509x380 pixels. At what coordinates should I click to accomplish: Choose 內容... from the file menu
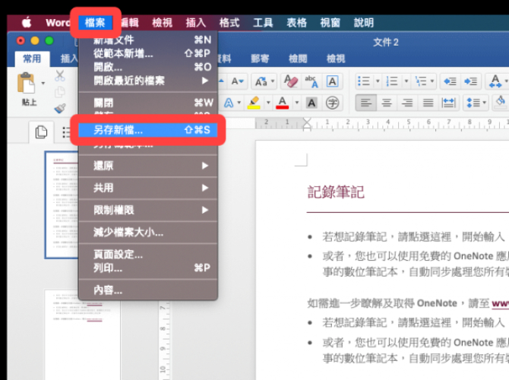(148, 290)
